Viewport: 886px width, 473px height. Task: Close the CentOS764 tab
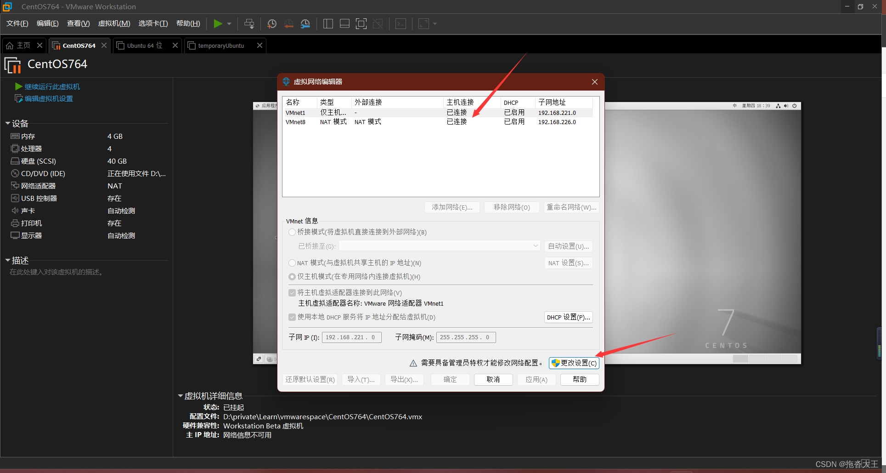pyautogui.click(x=104, y=45)
